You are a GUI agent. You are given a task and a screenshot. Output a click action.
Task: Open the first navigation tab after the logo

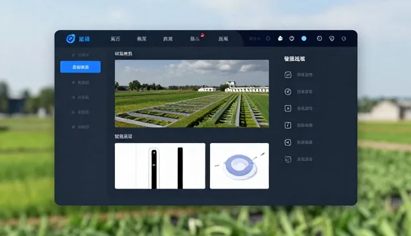116,38
